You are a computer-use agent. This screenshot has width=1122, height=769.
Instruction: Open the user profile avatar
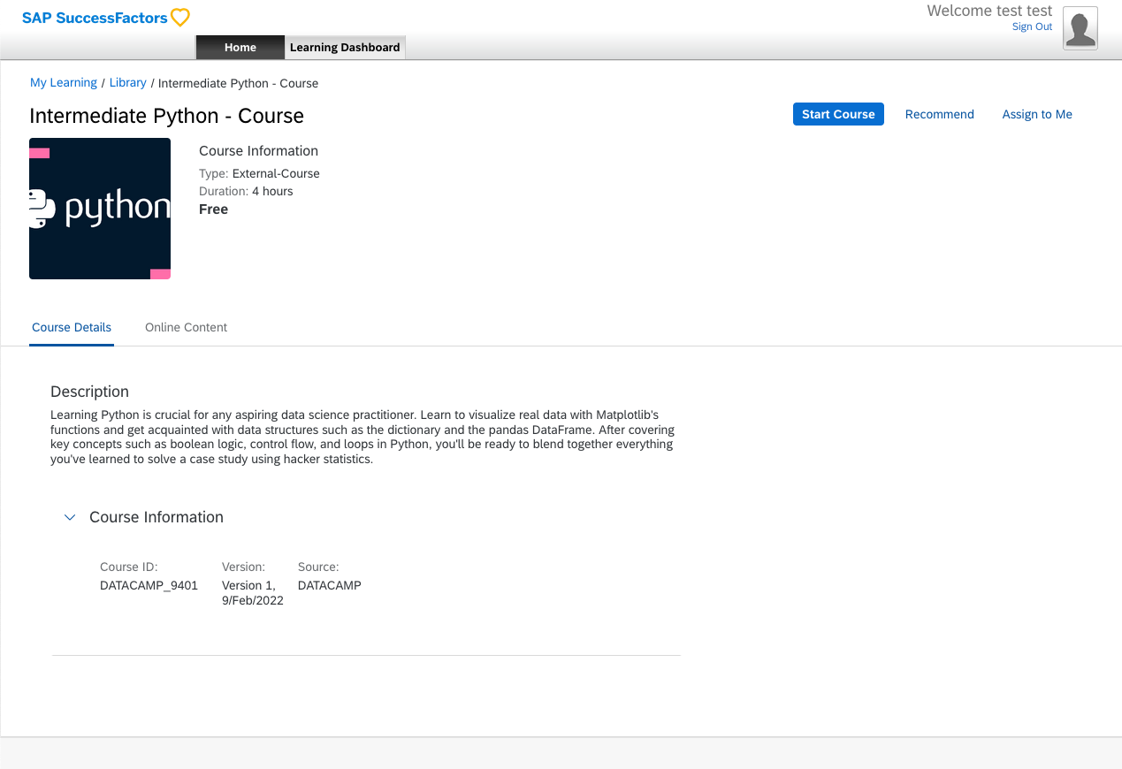(x=1080, y=27)
